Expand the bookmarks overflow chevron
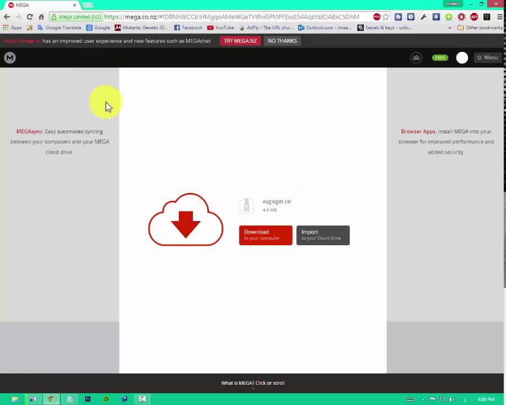This screenshot has height=405, width=506. point(450,28)
